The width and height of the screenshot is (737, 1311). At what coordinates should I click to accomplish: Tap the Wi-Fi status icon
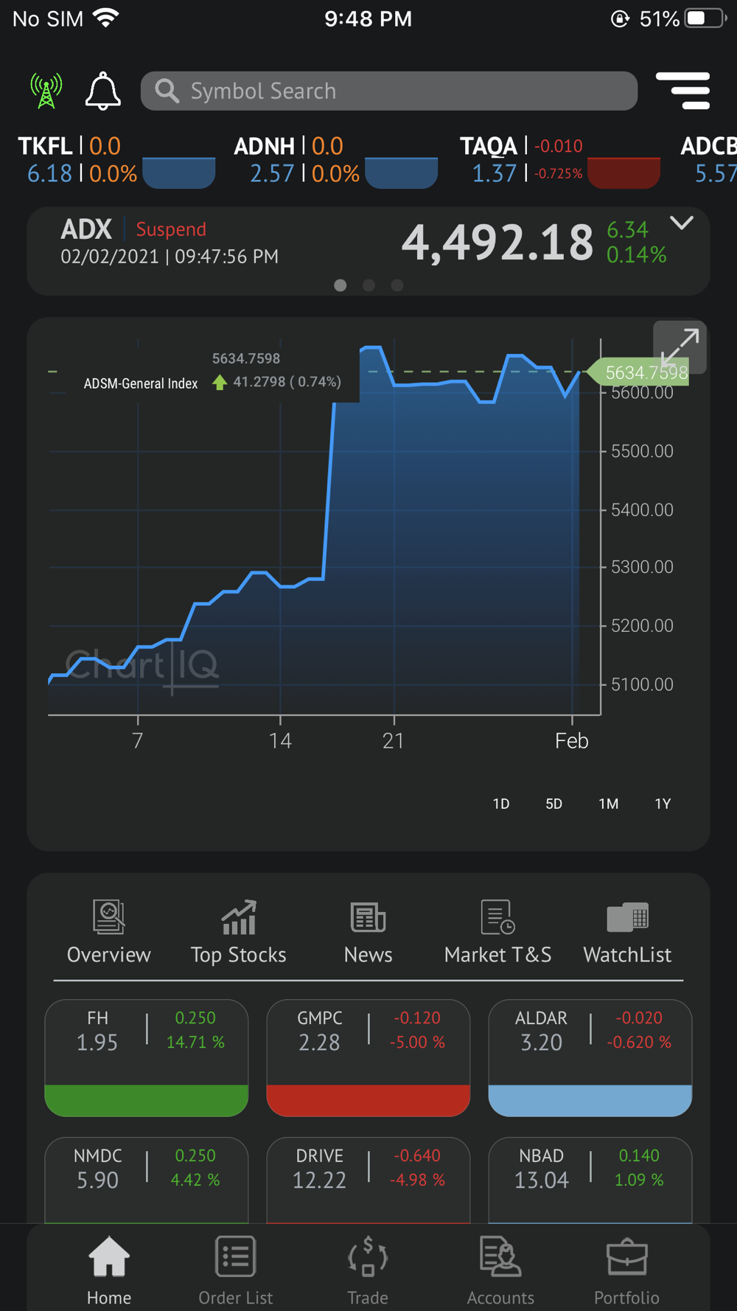(106, 18)
